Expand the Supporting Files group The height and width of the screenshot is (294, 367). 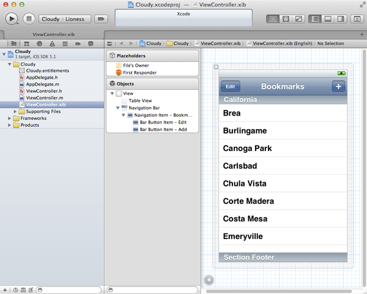coord(15,111)
